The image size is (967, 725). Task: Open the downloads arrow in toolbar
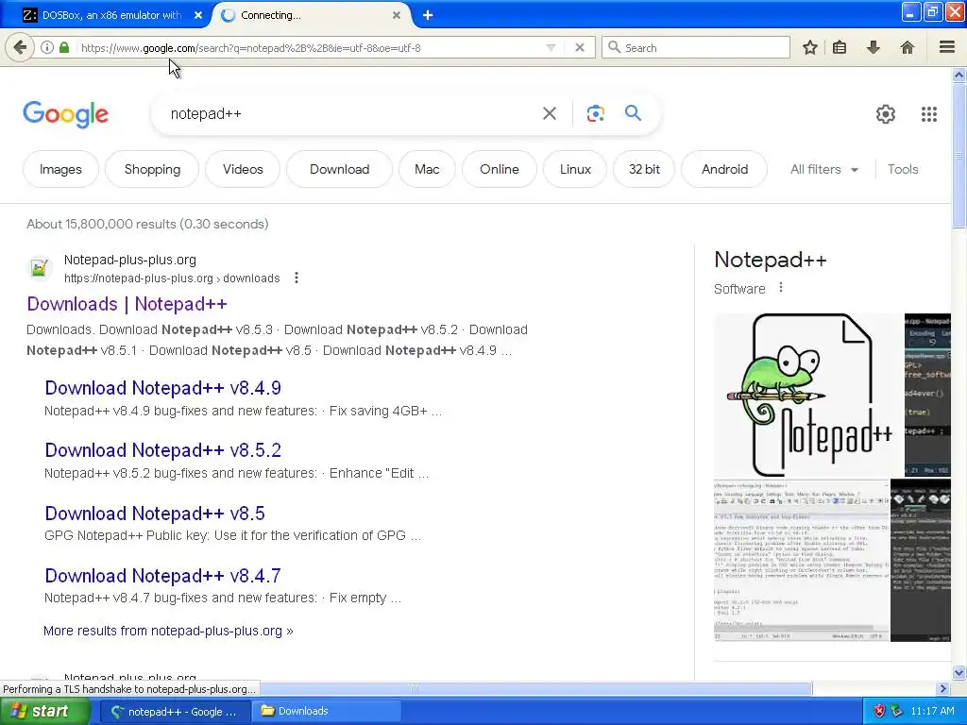873,47
